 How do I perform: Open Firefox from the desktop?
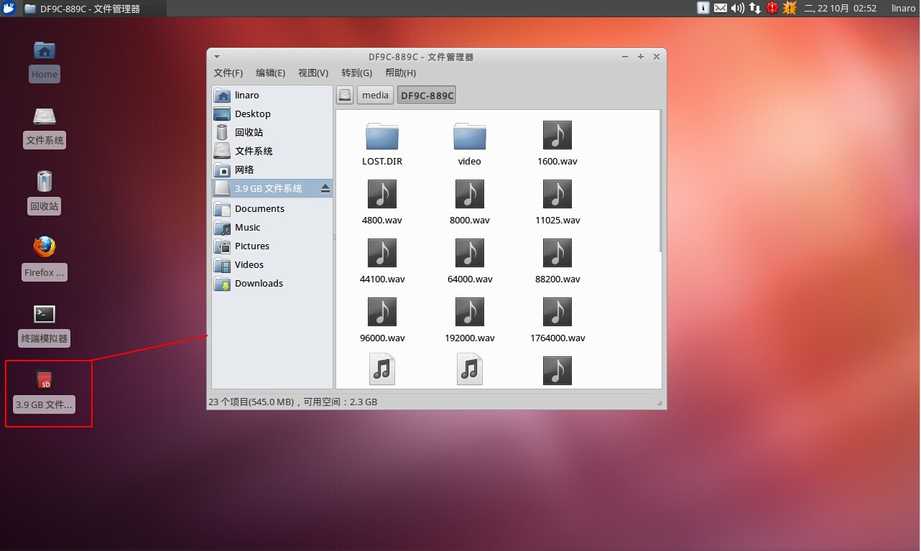click(45, 248)
